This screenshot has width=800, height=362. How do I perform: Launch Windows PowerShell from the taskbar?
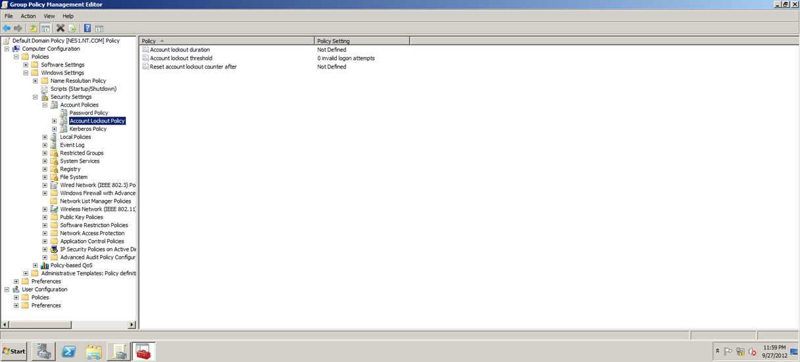[x=68, y=351]
